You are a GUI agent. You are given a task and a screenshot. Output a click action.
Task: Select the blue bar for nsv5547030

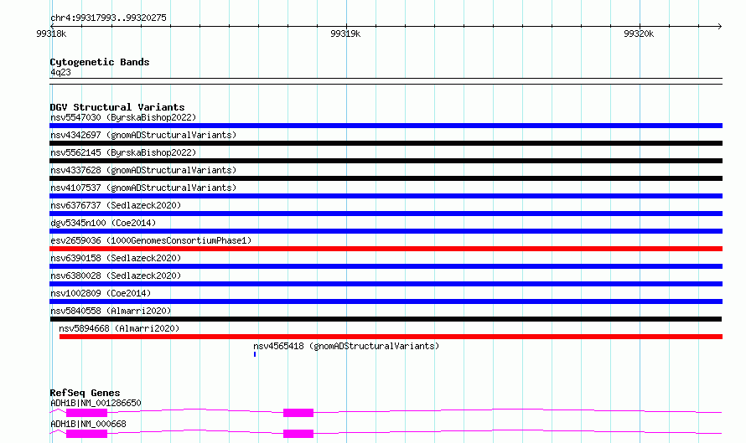[386, 126]
